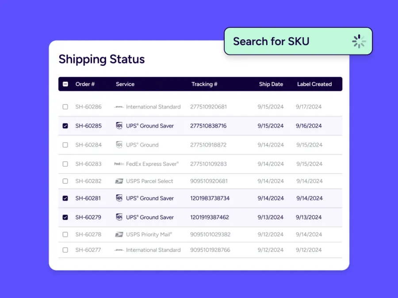
Task: Click the USPS logo on order SH-60278
Action: 119,234
